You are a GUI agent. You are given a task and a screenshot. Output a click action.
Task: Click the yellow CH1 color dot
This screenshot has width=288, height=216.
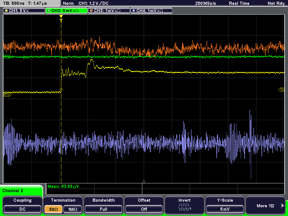[x=6, y=11]
